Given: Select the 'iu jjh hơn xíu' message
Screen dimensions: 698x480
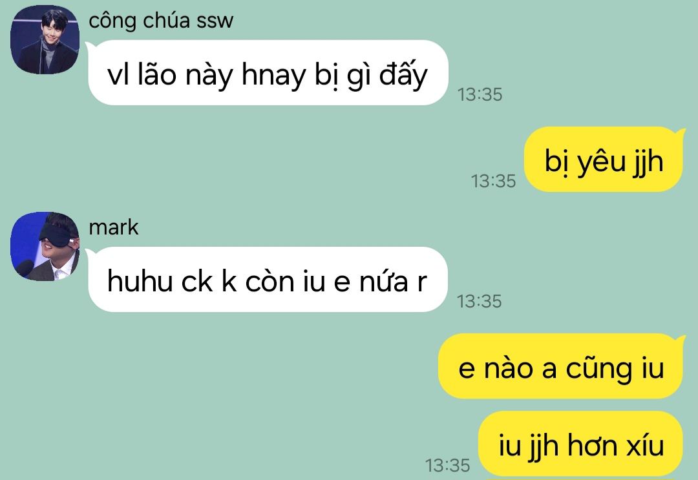Looking at the screenshot, I should pyautogui.click(x=580, y=444).
